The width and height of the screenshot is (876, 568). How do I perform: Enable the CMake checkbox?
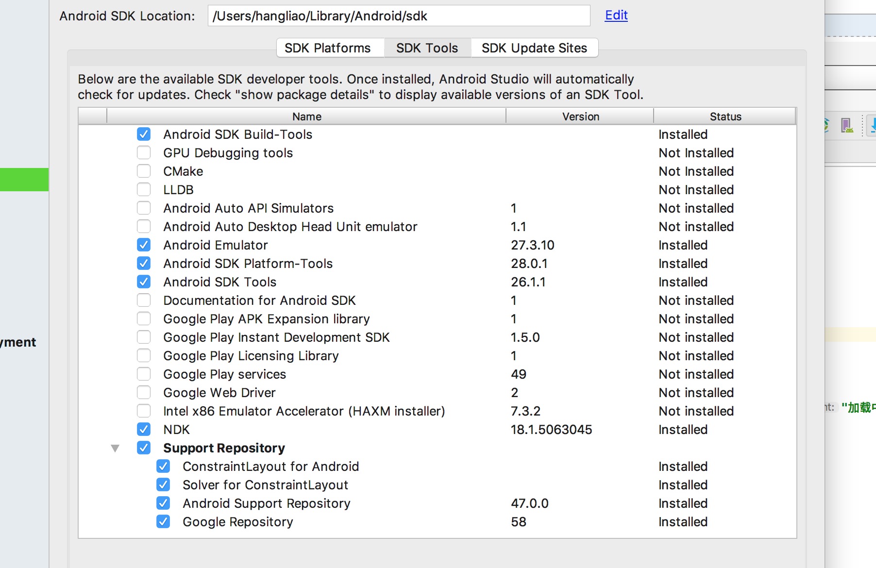(144, 171)
